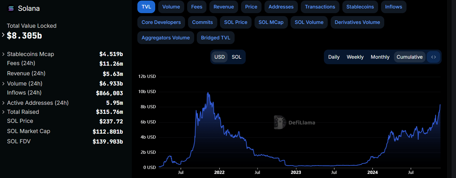Select the TVL chart toggle
The image size is (456, 178).
click(x=146, y=7)
